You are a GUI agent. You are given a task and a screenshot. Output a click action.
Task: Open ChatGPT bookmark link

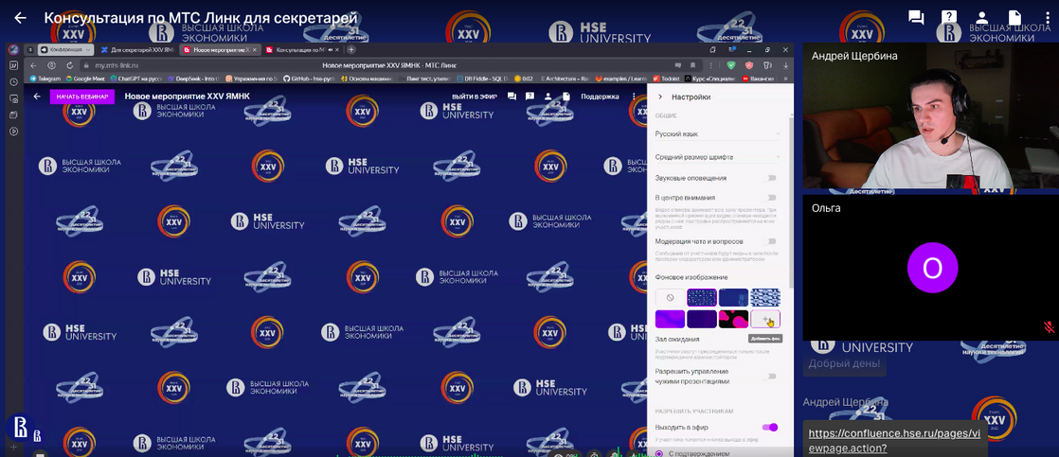pyautogui.click(x=135, y=79)
